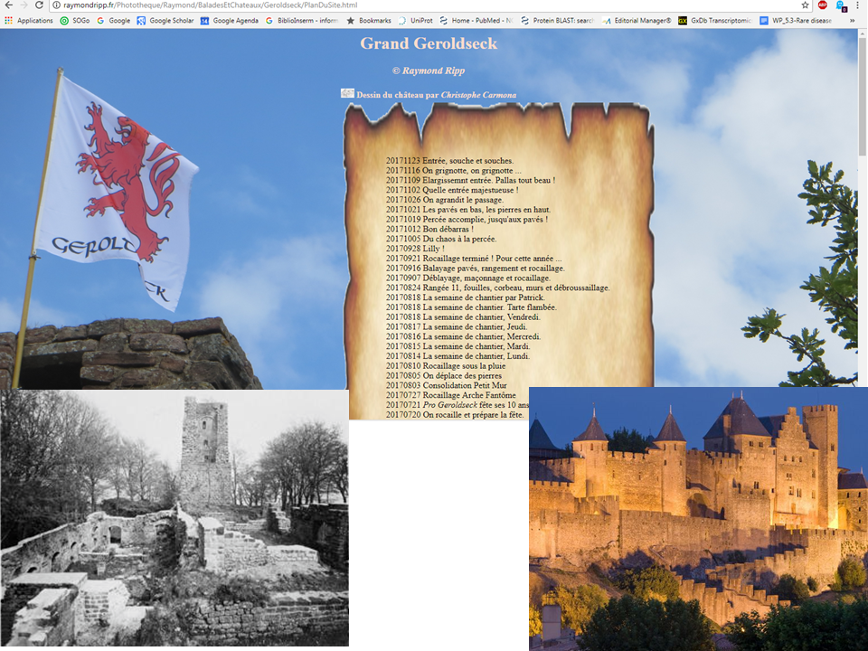
Task: Click the Christophe Carmona link
Action: 478,95
